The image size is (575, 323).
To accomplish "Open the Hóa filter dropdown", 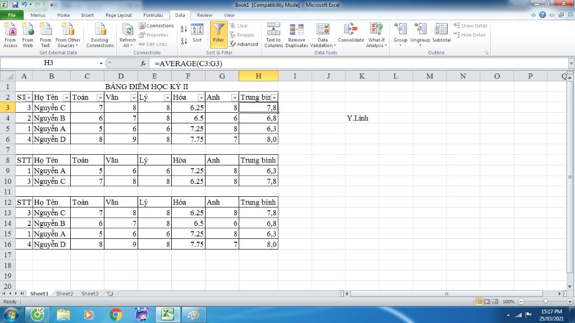I will click(201, 98).
